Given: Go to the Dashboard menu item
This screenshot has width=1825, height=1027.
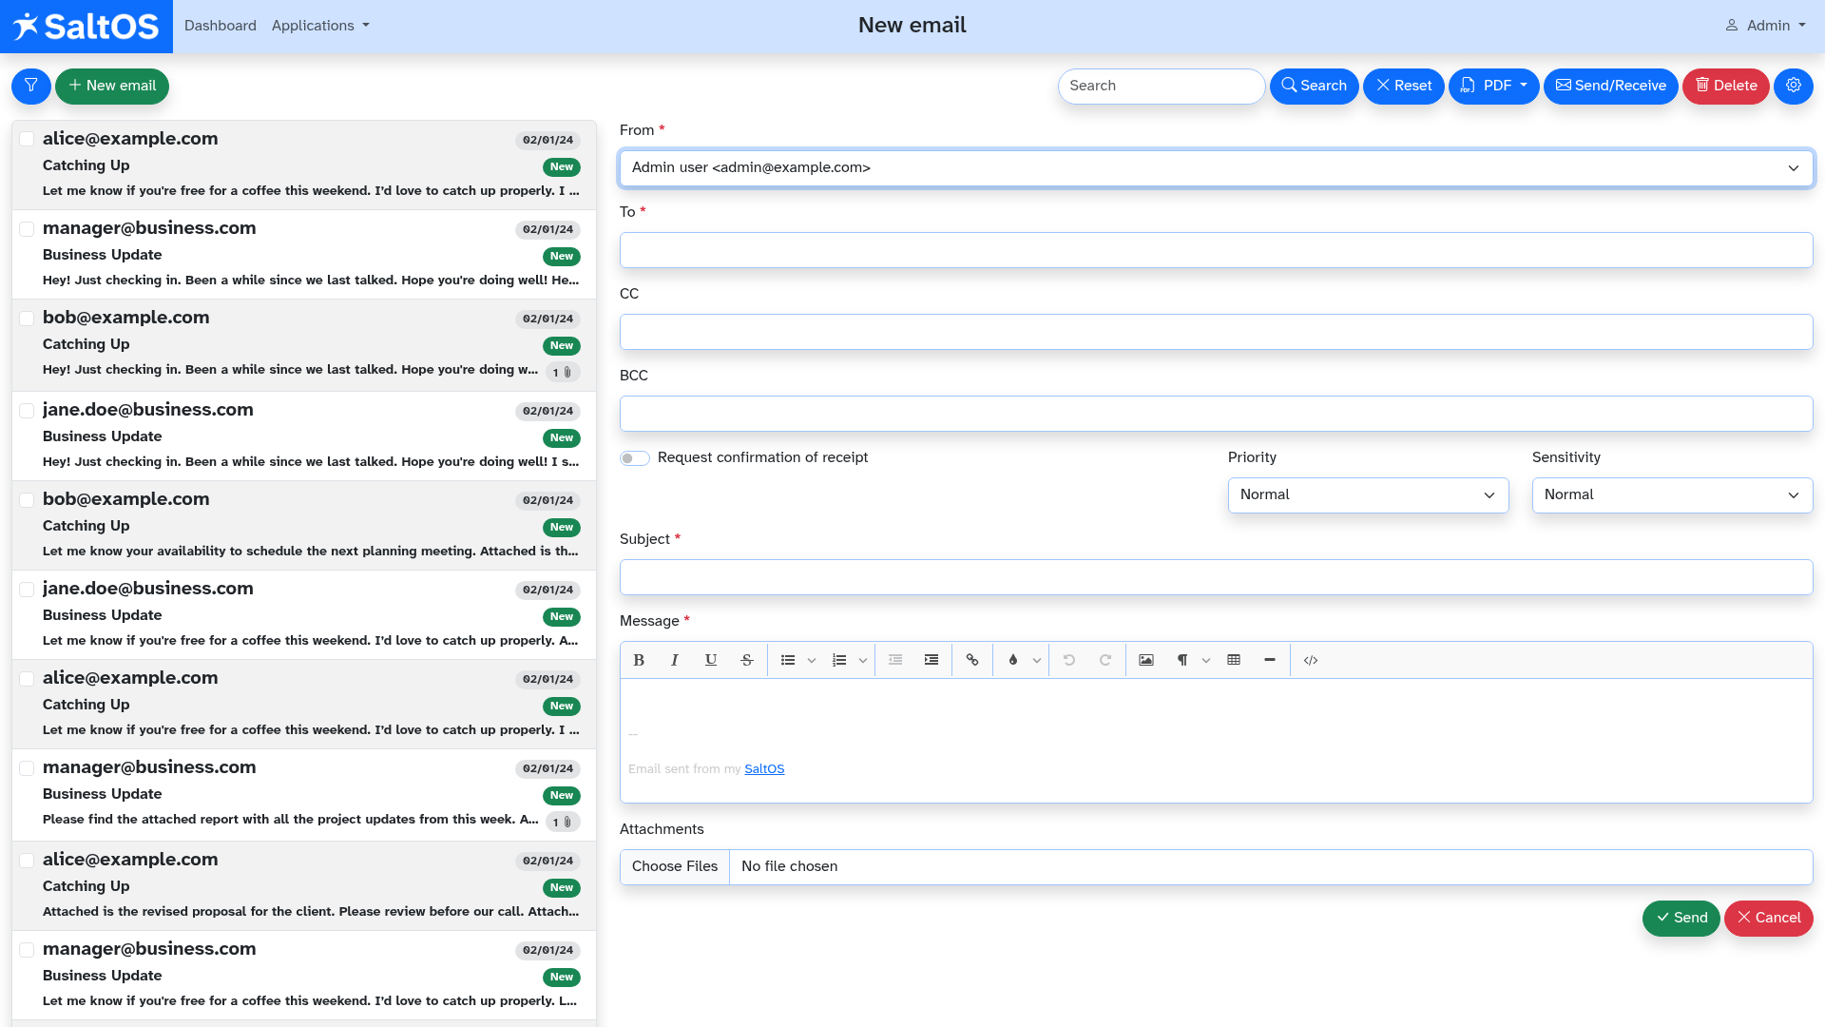Looking at the screenshot, I should [x=221, y=26].
